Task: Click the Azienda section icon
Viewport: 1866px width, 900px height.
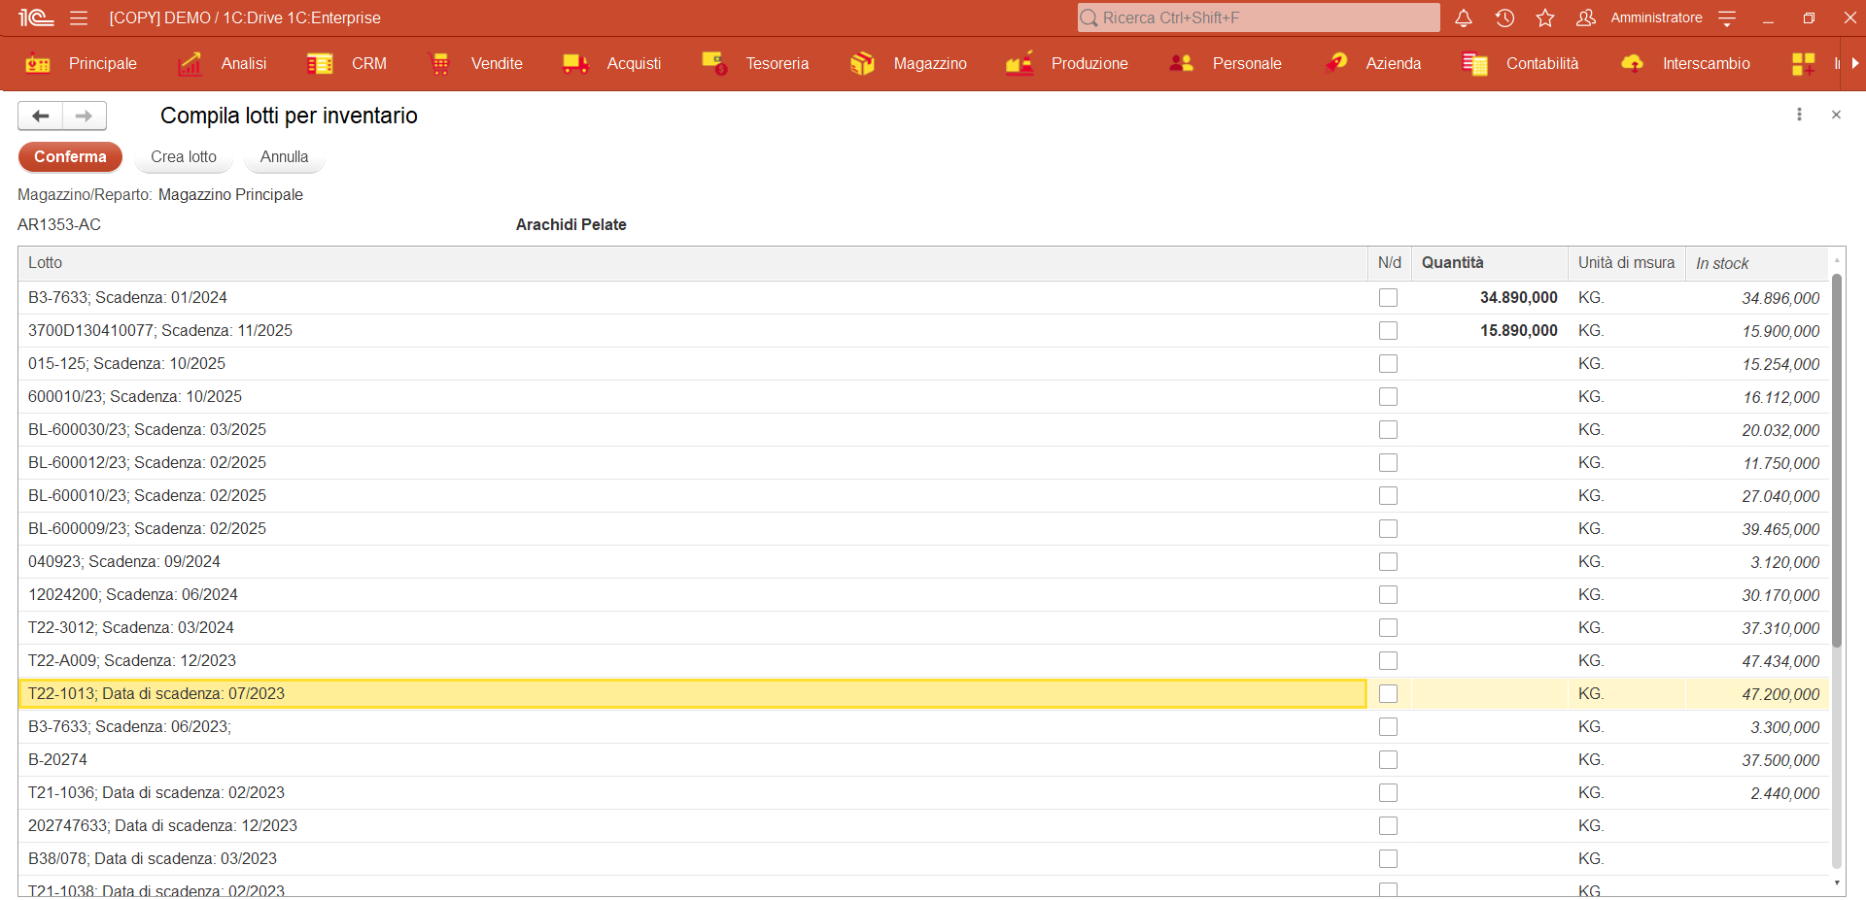Action: [x=1335, y=63]
